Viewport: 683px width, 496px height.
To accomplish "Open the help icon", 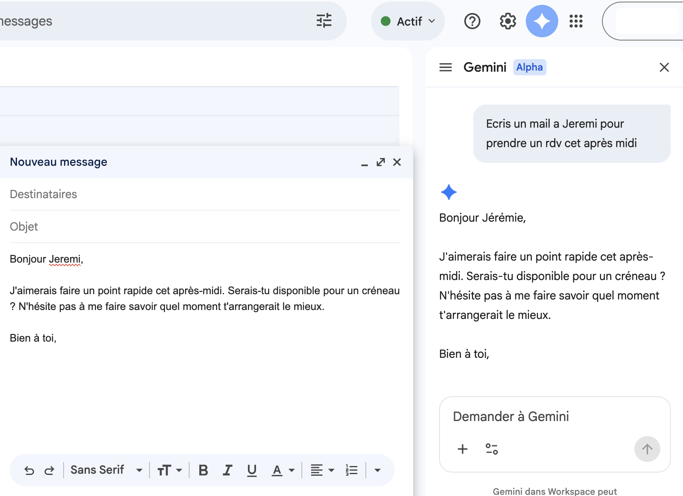I will (x=472, y=21).
